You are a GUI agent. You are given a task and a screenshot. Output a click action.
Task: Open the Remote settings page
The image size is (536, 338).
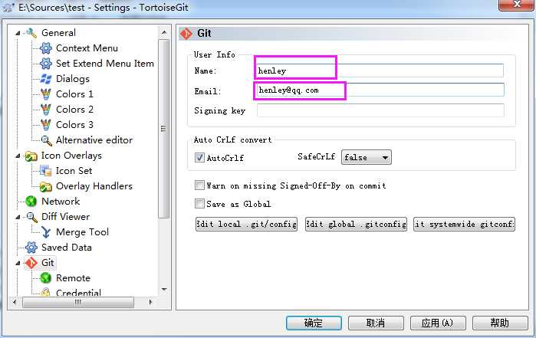73,278
